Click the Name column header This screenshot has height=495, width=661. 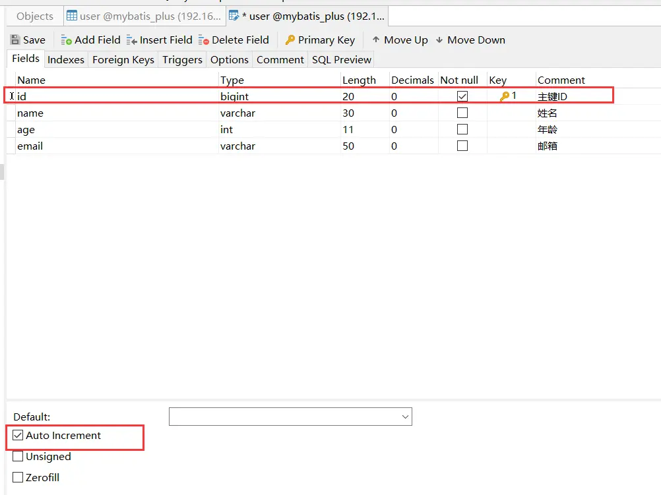point(117,80)
